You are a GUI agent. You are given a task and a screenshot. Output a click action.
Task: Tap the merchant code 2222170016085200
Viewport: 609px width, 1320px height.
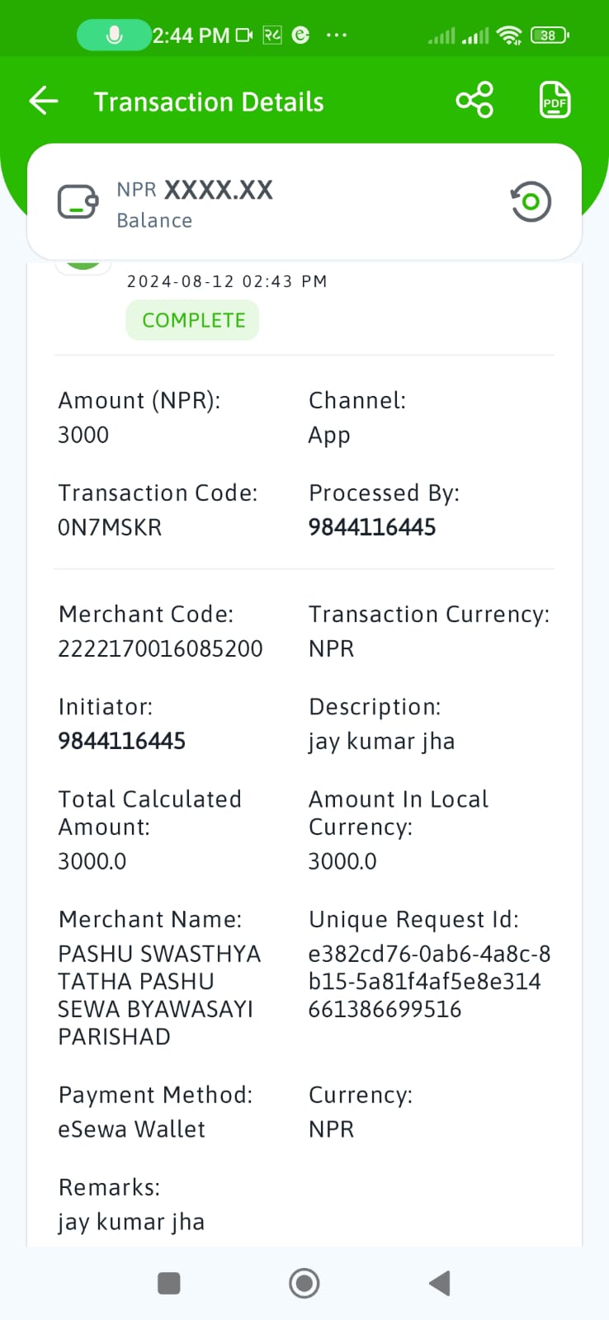point(160,648)
